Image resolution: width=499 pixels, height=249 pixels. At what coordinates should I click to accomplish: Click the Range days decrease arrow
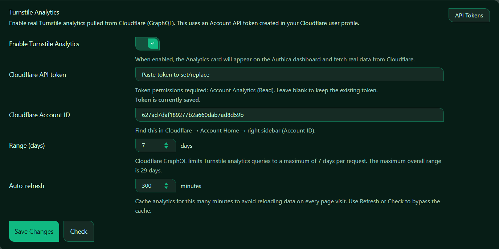pos(166,148)
